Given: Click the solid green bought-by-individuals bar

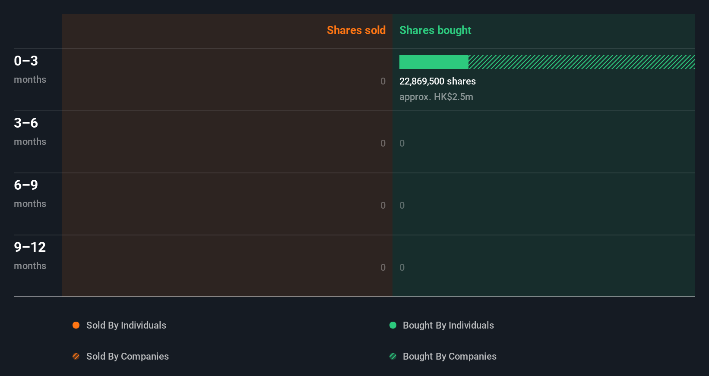Looking at the screenshot, I should (x=434, y=62).
